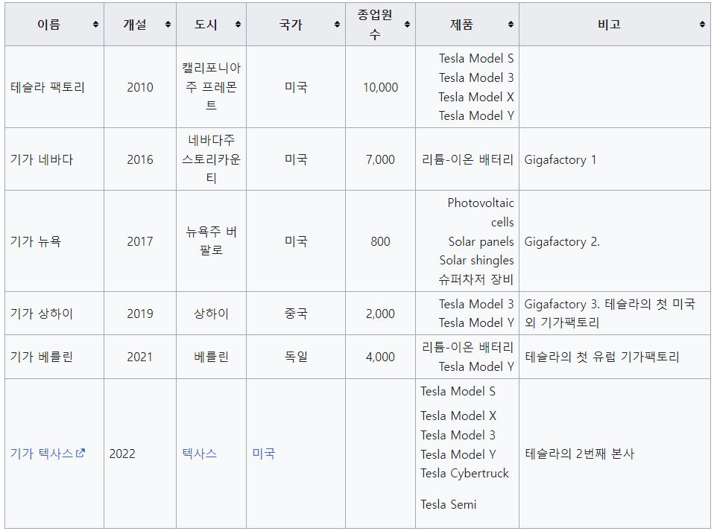Click Tesla Model S in 테슬라 팩토리 row

point(476,58)
